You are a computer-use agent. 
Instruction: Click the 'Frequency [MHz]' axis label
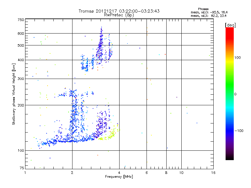pos(119,177)
